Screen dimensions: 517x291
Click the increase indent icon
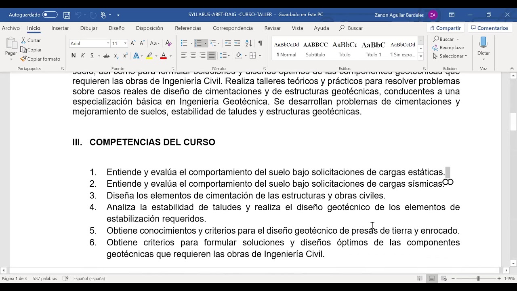coord(237,43)
